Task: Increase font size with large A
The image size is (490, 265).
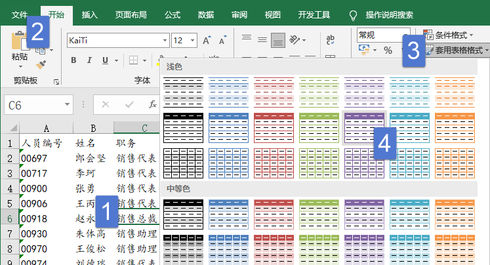Action: 207,40
